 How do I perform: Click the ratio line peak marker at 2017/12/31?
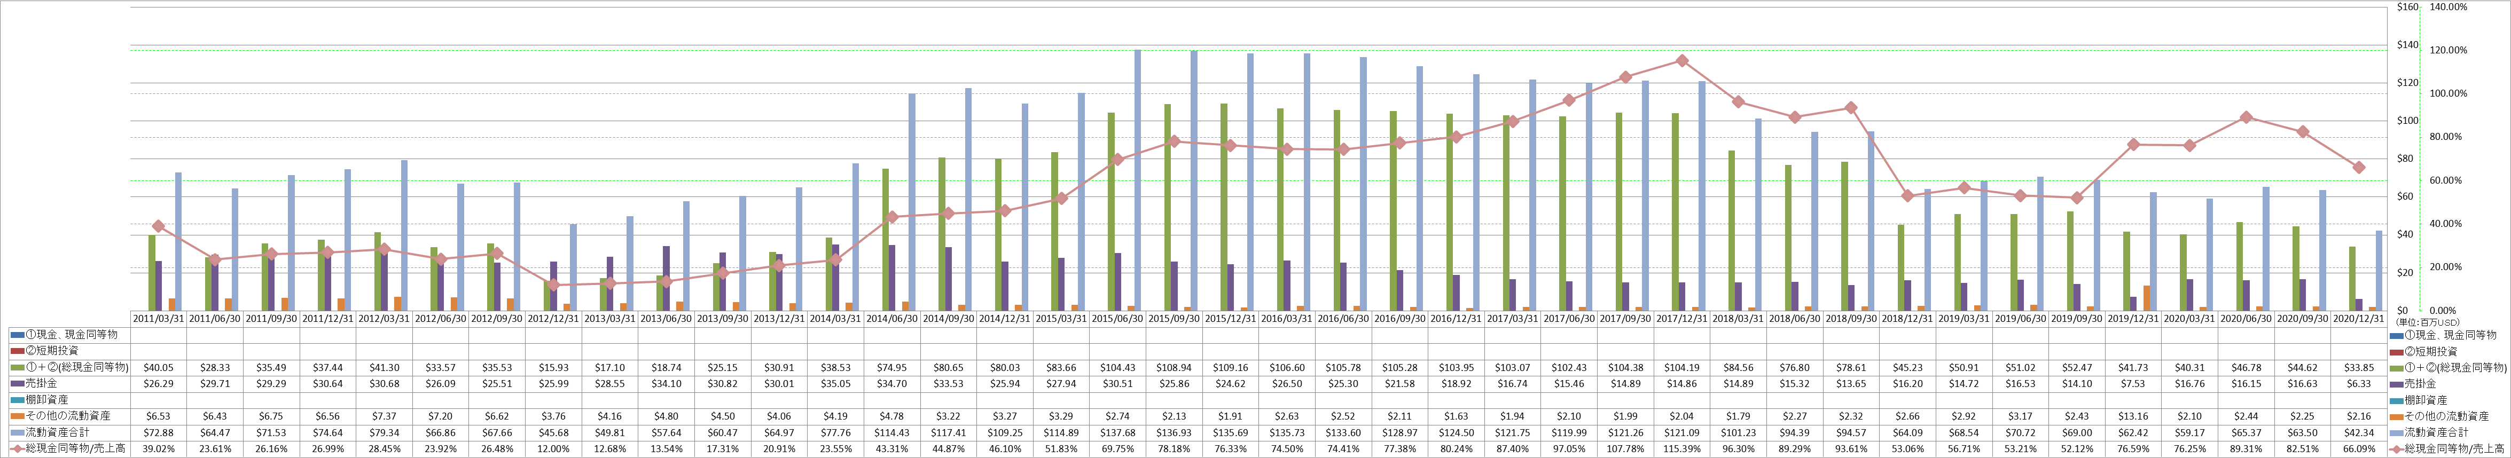1681,60
